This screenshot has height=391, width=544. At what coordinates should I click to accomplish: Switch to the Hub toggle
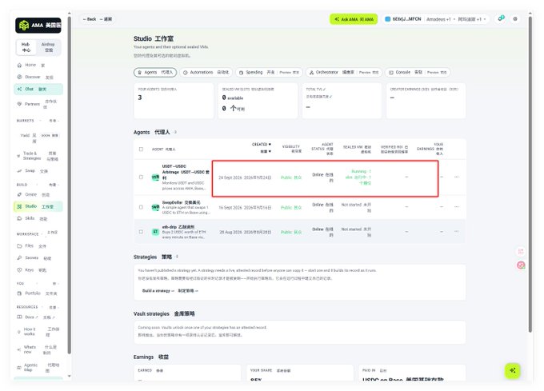(26, 47)
